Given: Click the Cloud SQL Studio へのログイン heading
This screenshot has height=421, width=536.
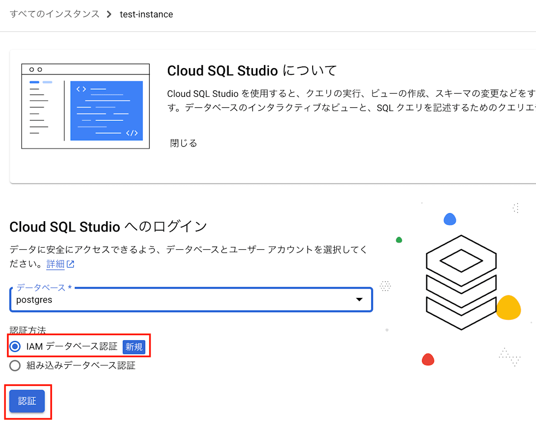Looking at the screenshot, I should pos(108,227).
